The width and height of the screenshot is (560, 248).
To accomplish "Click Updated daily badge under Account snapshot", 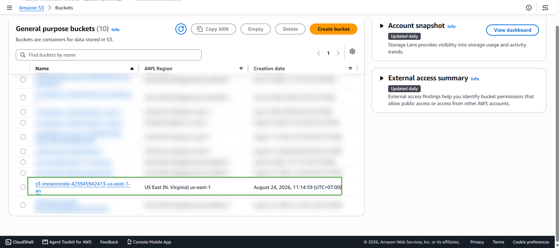I will click(x=404, y=36).
